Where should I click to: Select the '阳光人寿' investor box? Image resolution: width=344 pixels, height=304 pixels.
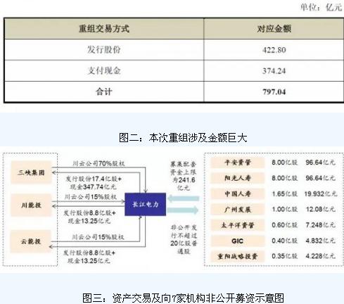[238, 178]
